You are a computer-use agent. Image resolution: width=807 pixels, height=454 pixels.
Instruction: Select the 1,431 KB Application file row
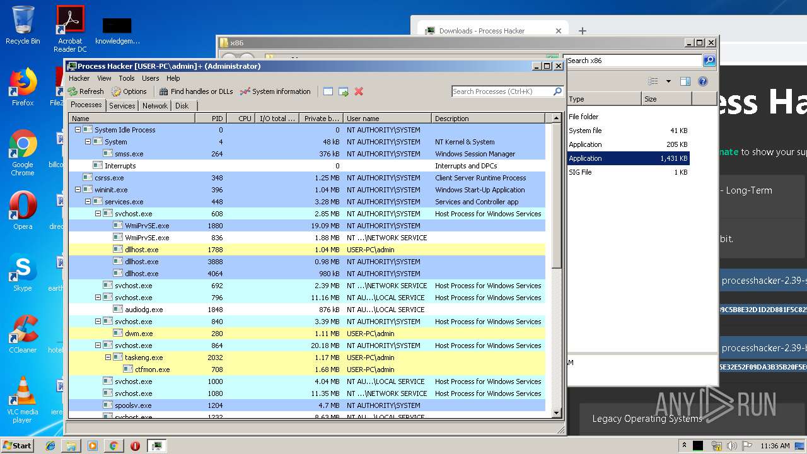point(628,158)
